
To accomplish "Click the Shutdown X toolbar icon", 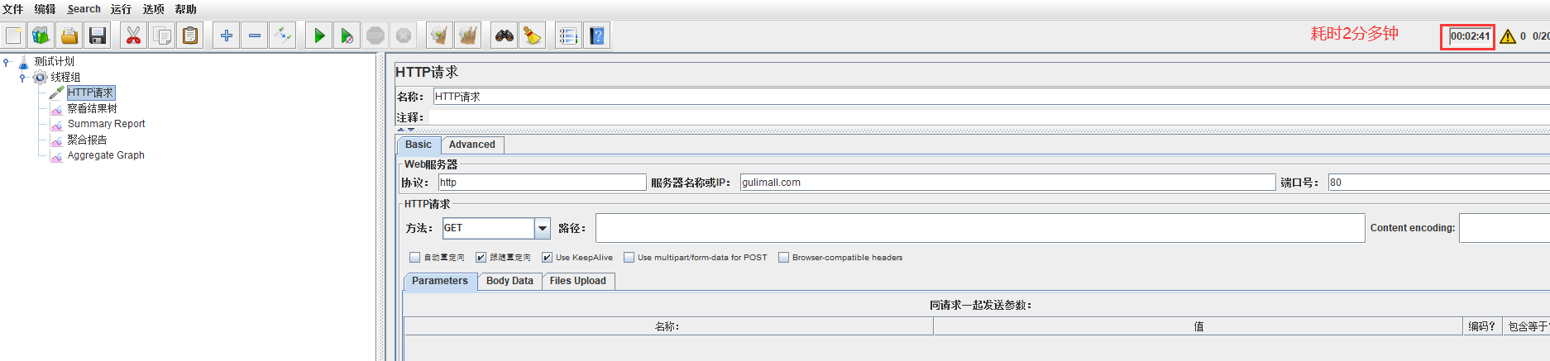I will (x=404, y=36).
